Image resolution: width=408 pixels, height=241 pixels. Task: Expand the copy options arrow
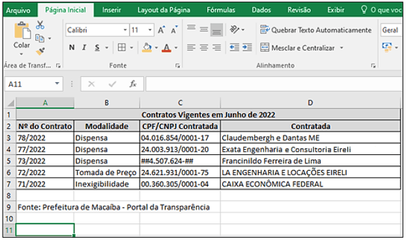(x=50, y=38)
